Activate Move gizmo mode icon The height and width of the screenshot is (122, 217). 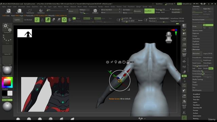(48, 20)
